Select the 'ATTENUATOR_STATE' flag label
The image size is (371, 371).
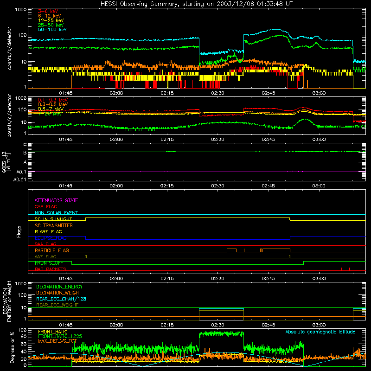point(56,200)
